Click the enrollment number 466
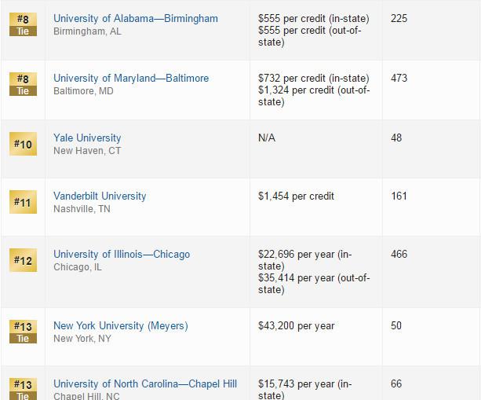Image resolution: width=481 pixels, height=400 pixels. click(399, 254)
